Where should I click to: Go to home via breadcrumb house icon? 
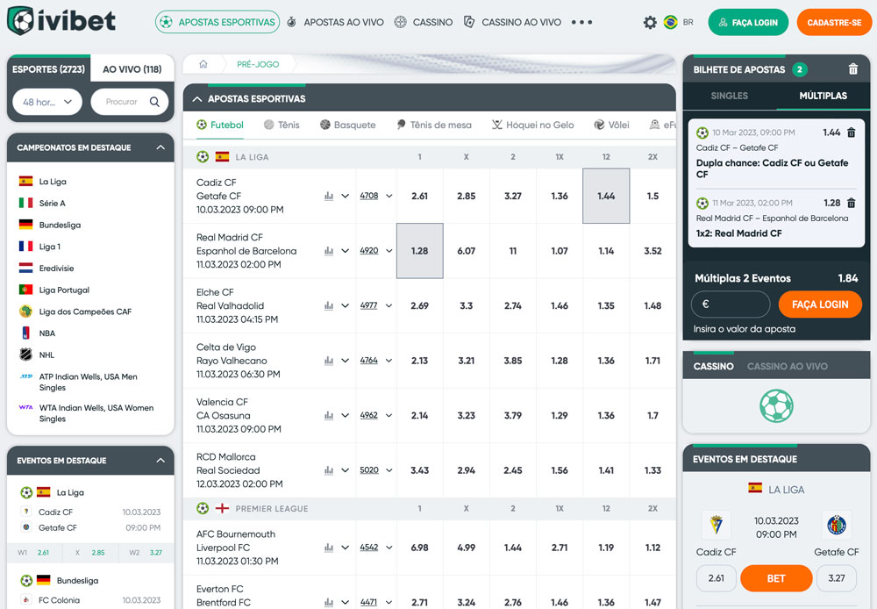pos(203,64)
